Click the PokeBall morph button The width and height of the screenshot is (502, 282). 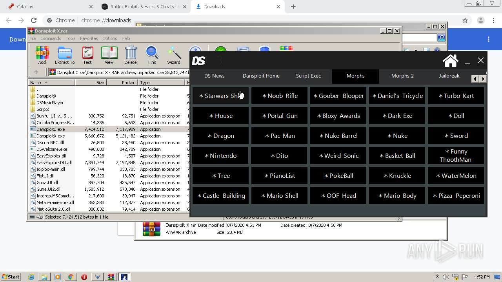pyautogui.click(x=338, y=175)
